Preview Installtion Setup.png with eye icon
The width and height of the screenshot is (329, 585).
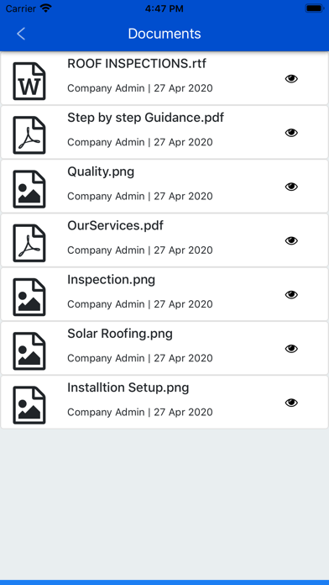tap(291, 403)
